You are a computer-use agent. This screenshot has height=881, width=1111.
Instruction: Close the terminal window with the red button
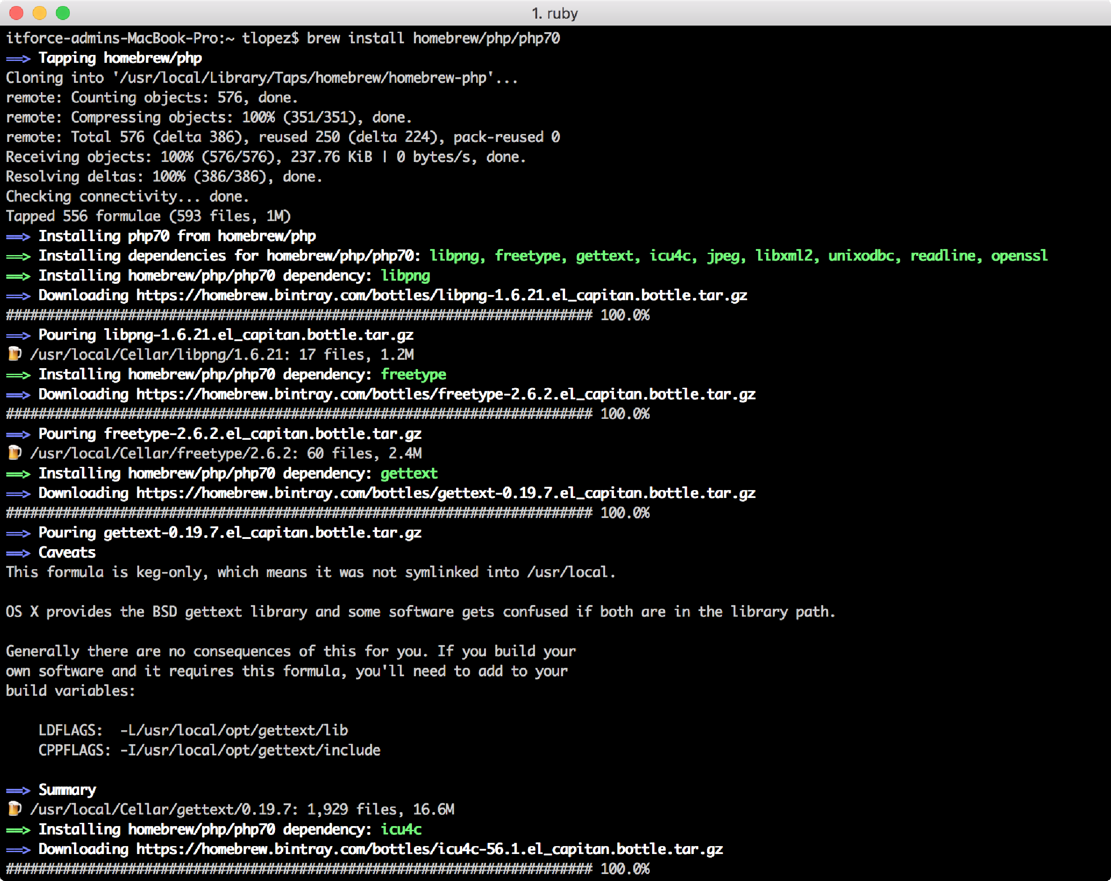[x=16, y=13]
